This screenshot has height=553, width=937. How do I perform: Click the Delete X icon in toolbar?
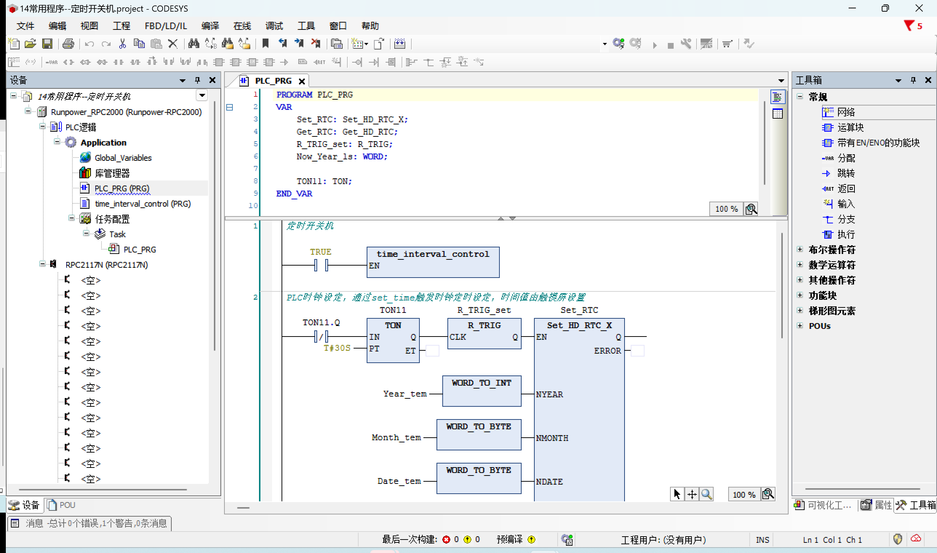[173, 44]
